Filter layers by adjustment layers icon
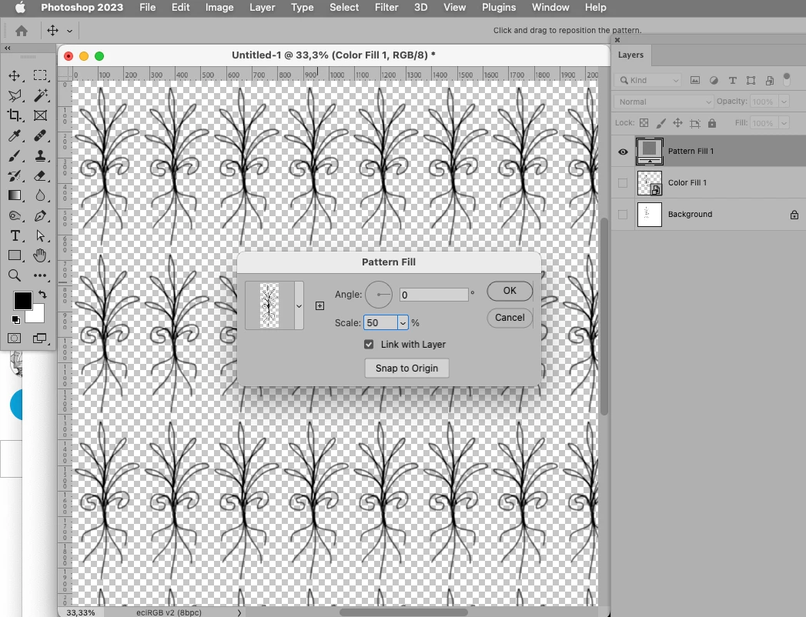This screenshot has width=806, height=617. (x=714, y=80)
